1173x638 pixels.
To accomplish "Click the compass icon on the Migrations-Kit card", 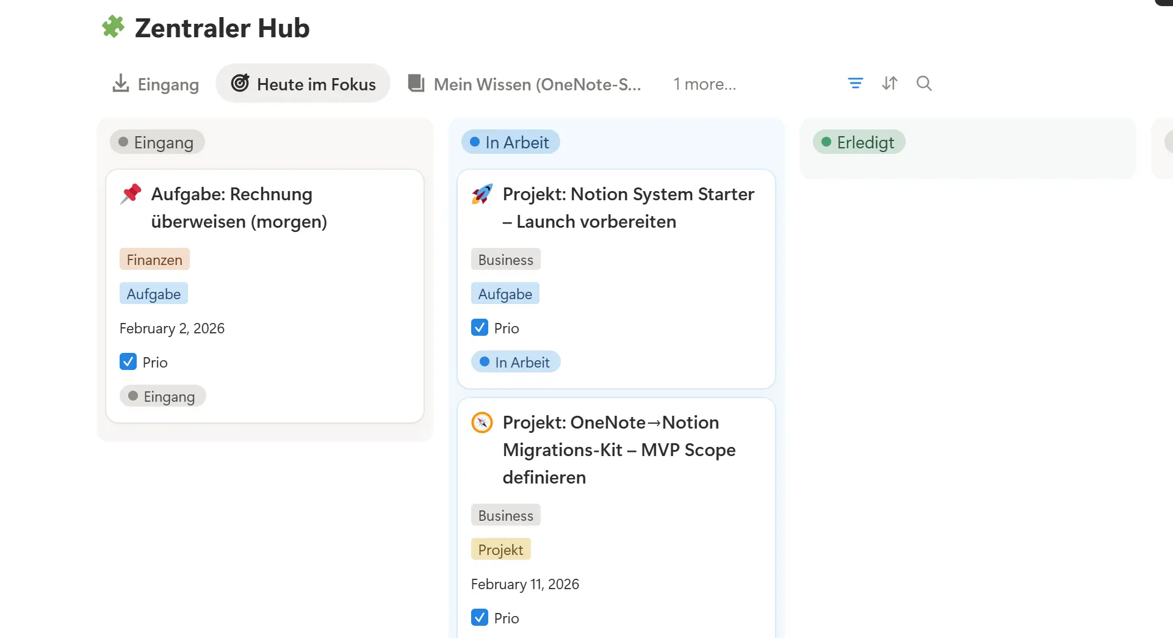I will pos(482,422).
